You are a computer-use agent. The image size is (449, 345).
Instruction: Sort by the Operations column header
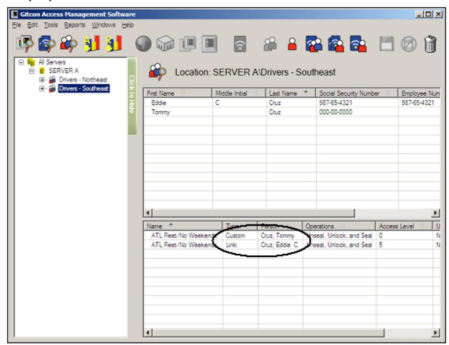click(x=339, y=226)
